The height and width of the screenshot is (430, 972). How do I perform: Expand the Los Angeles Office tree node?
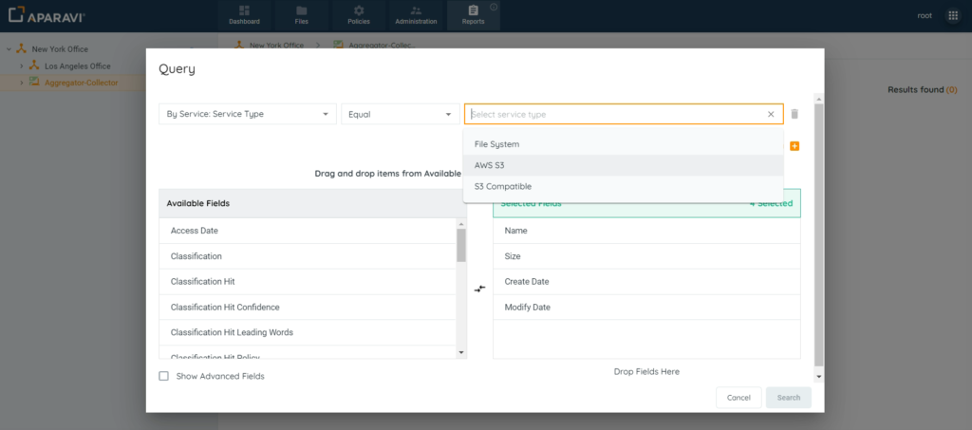pos(22,65)
